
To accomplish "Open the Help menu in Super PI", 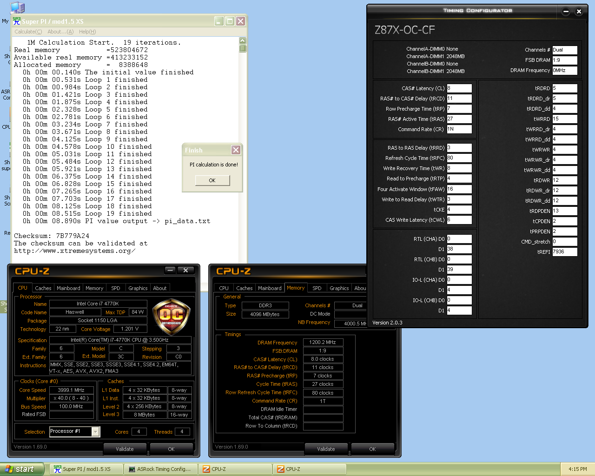I will point(87,32).
